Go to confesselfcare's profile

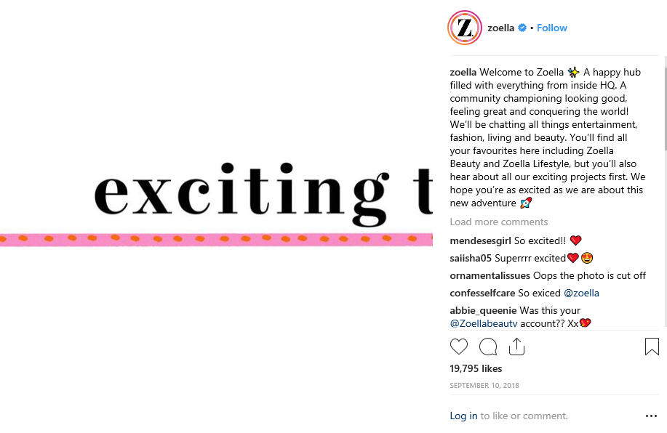(x=482, y=294)
